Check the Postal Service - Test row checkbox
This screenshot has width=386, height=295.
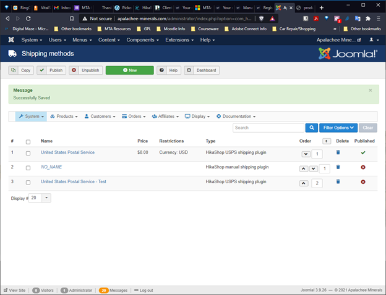(x=28, y=183)
